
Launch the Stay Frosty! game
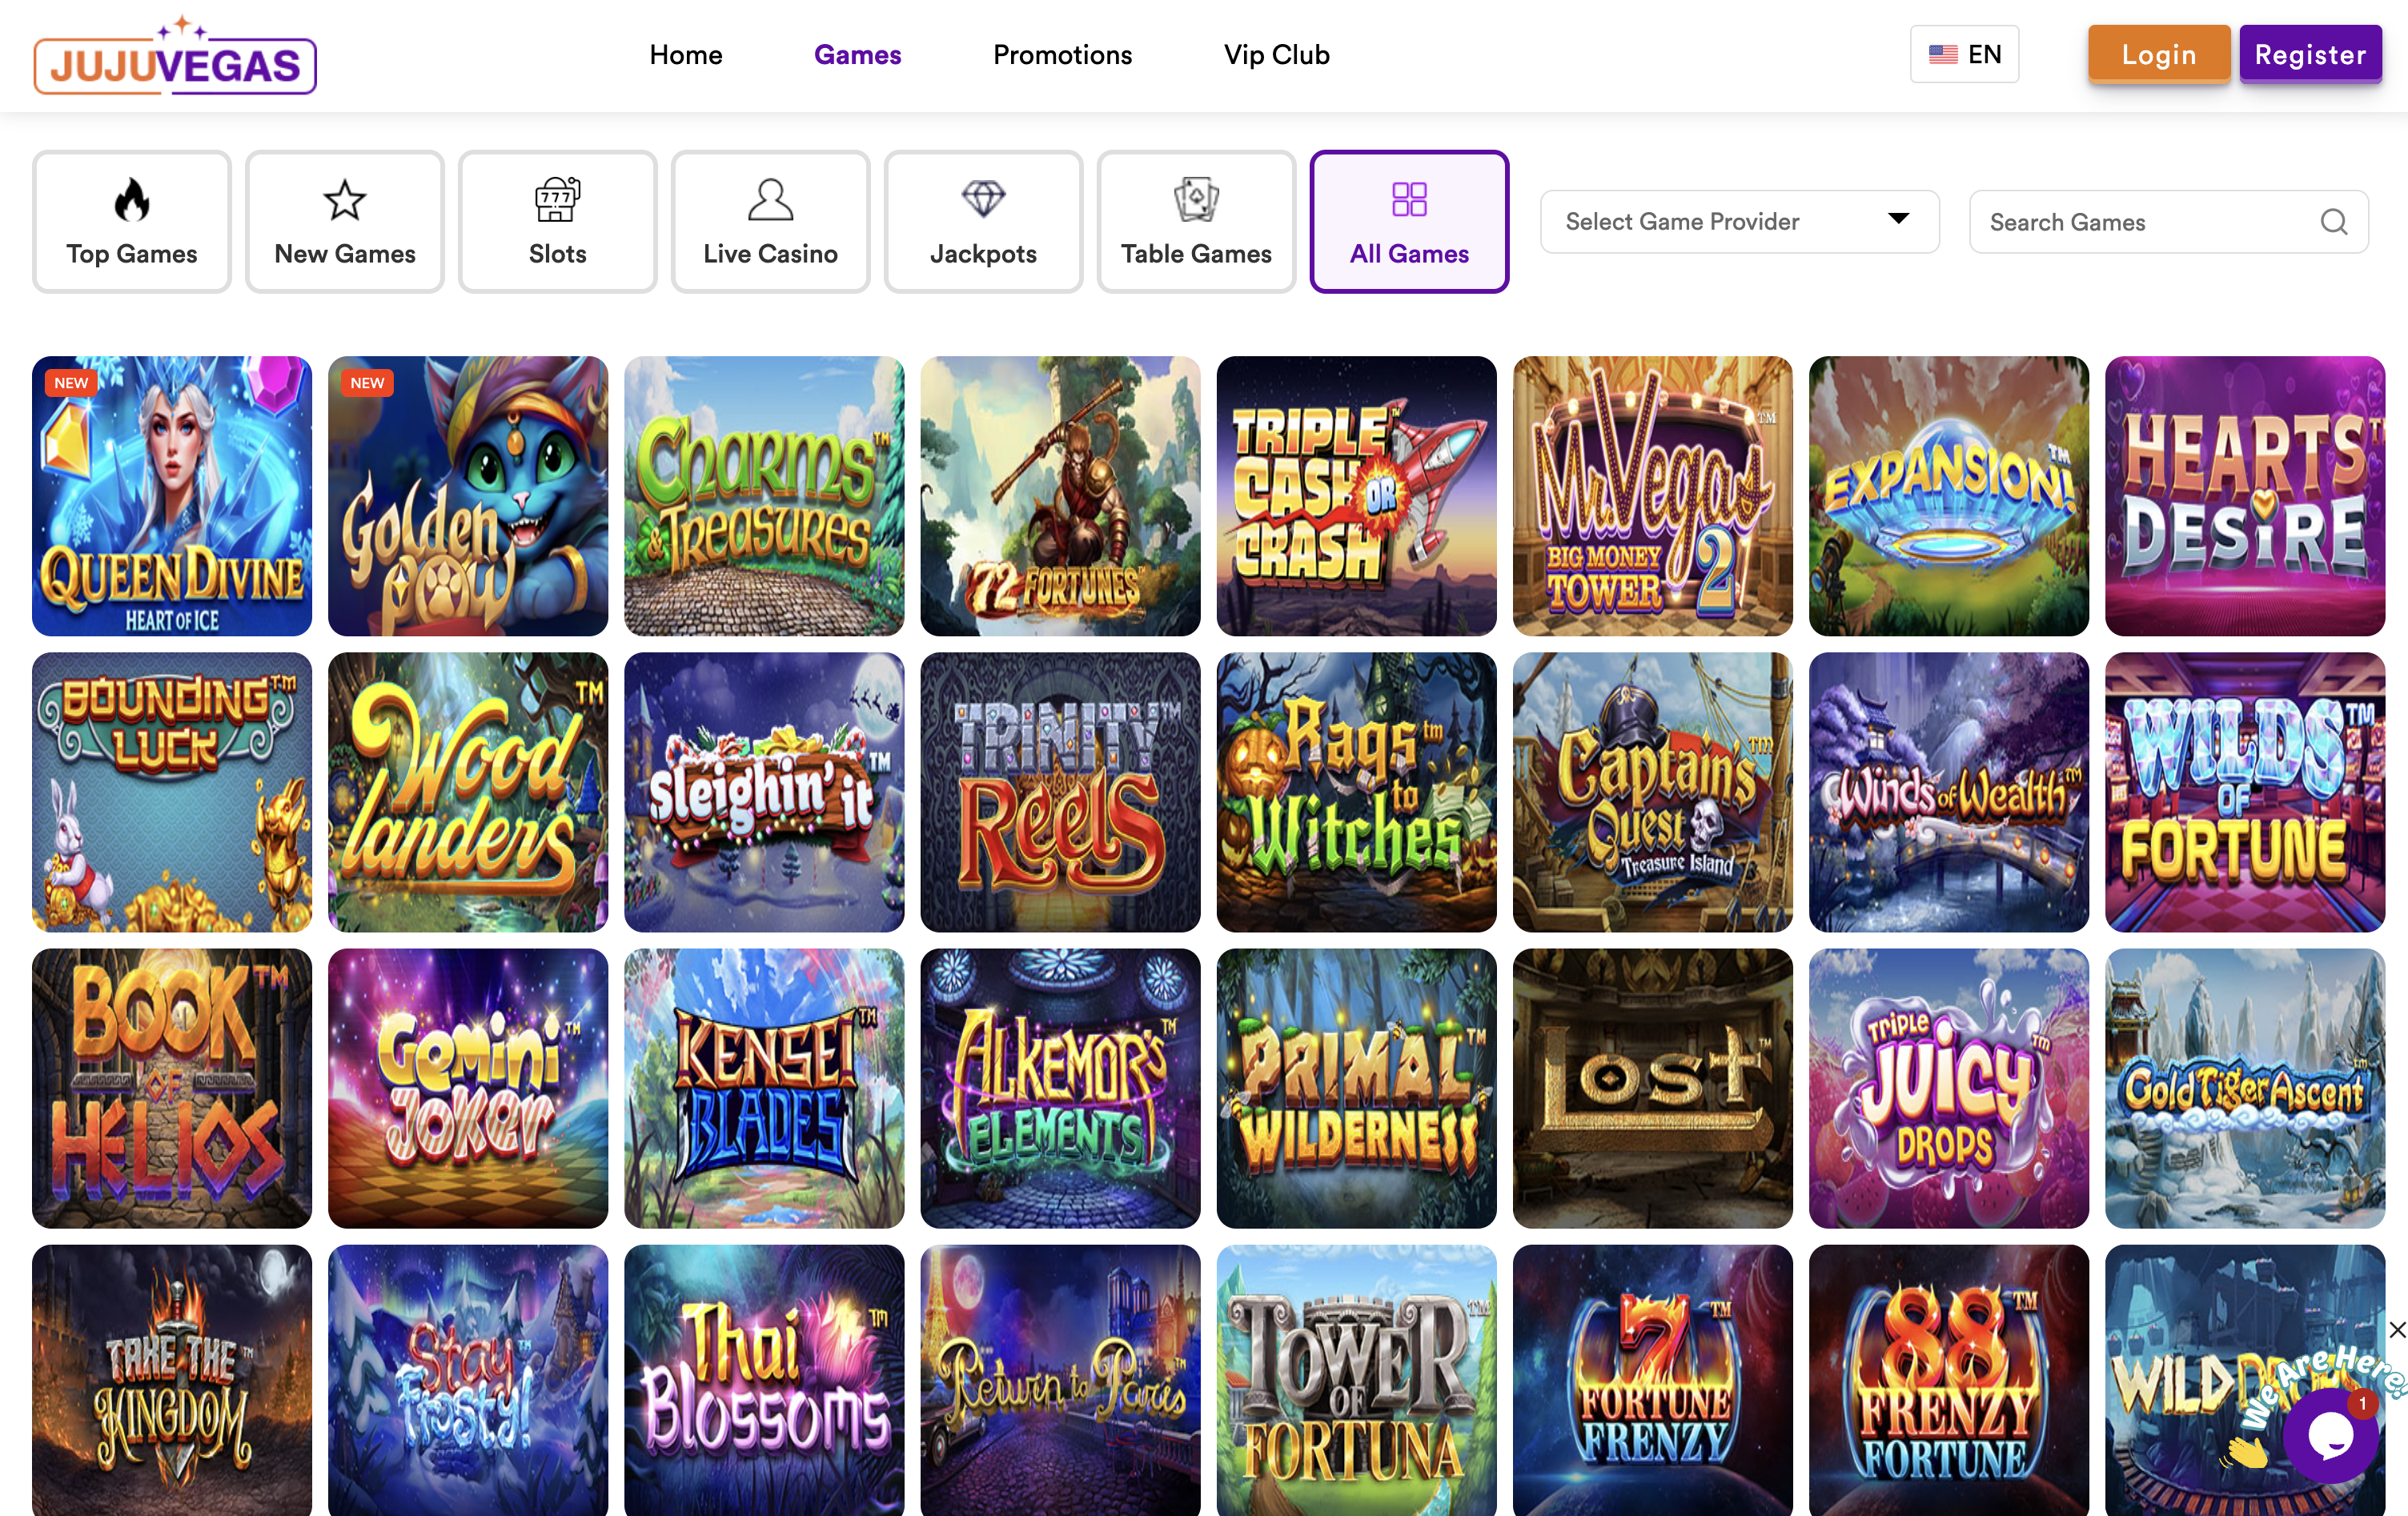[x=468, y=1380]
